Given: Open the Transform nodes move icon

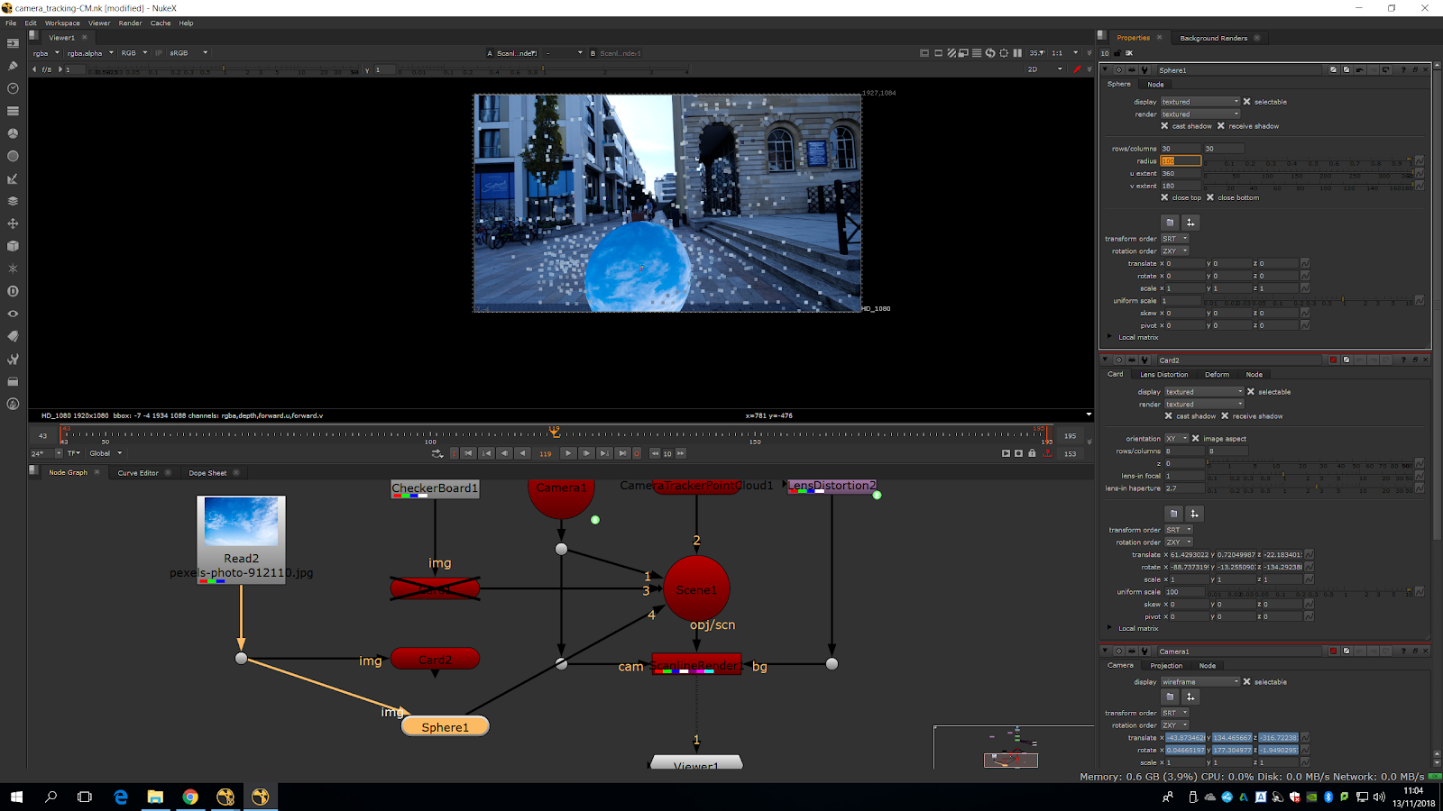Looking at the screenshot, I should coord(13,223).
